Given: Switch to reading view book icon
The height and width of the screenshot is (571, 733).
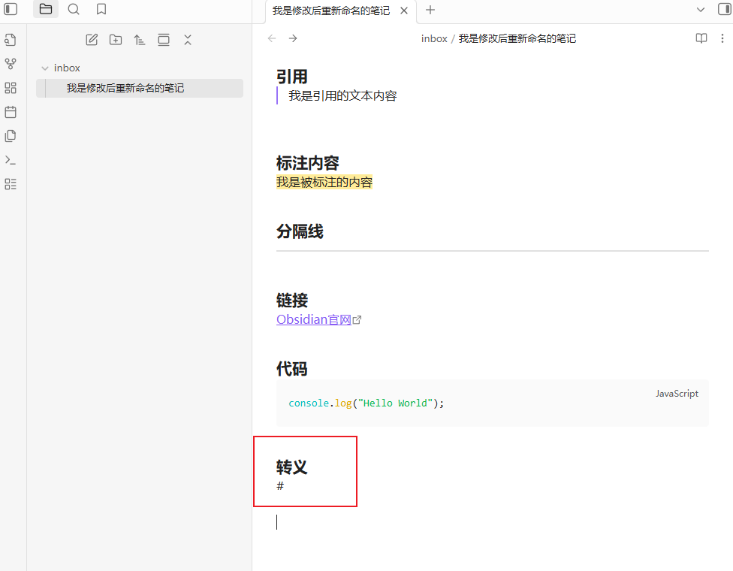Looking at the screenshot, I should coord(701,38).
